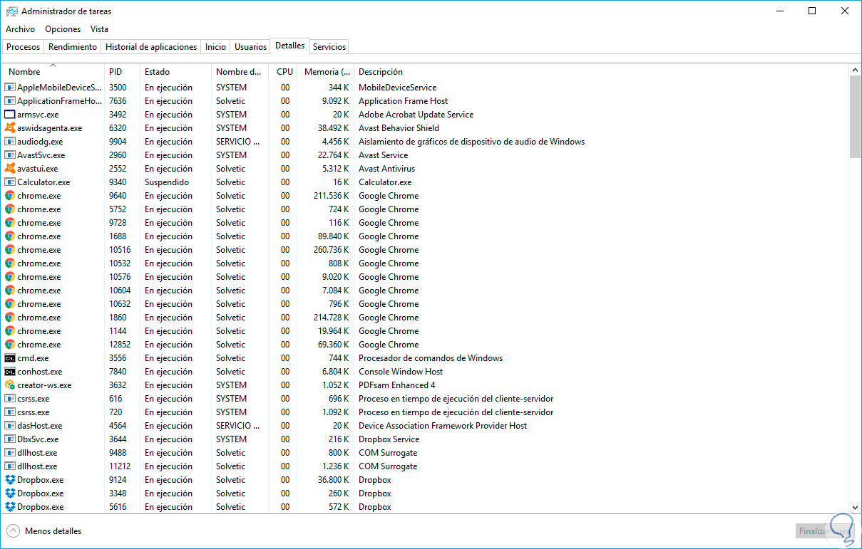The height and width of the screenshot is (549, 862).
Task: Click the scrollbar down arrow
Action: click(856, 506)
